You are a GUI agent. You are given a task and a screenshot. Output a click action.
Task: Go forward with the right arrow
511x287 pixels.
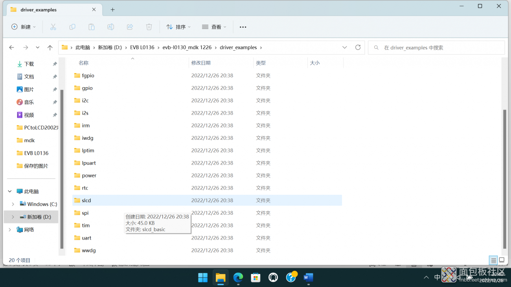coord(26,48)
